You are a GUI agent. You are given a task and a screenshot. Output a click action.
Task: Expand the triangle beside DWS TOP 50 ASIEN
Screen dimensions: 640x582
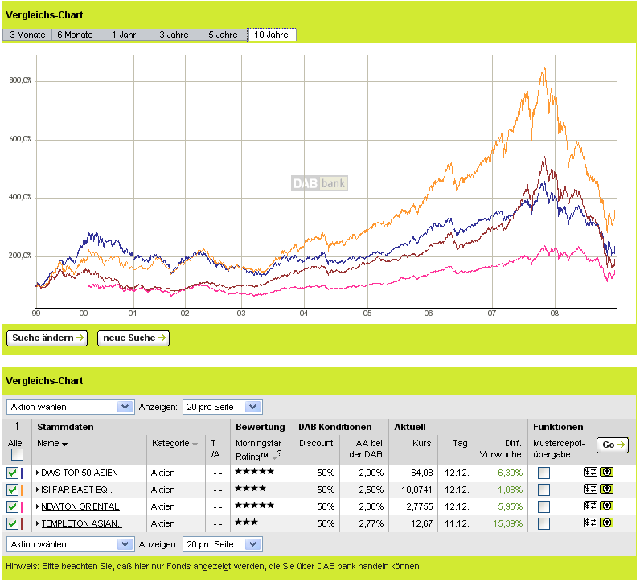[x=38, y=474]
